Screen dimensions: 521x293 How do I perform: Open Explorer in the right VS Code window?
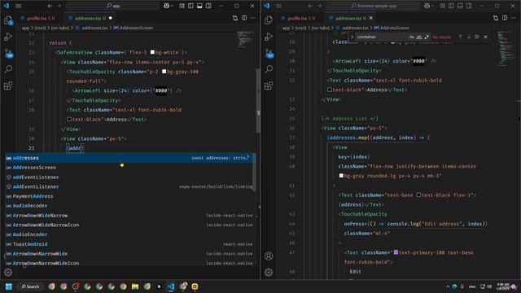point(269,20)
